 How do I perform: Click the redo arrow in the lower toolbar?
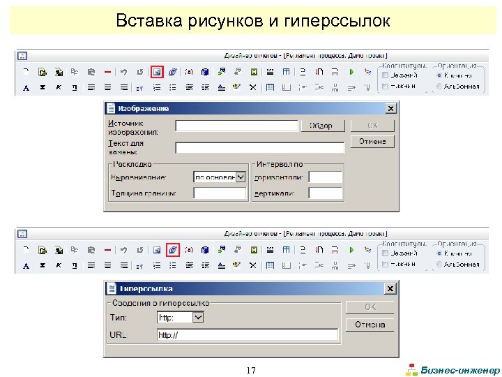point(140,250)
